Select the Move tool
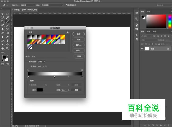Viewport: 172px width, 127px height. 3,14
